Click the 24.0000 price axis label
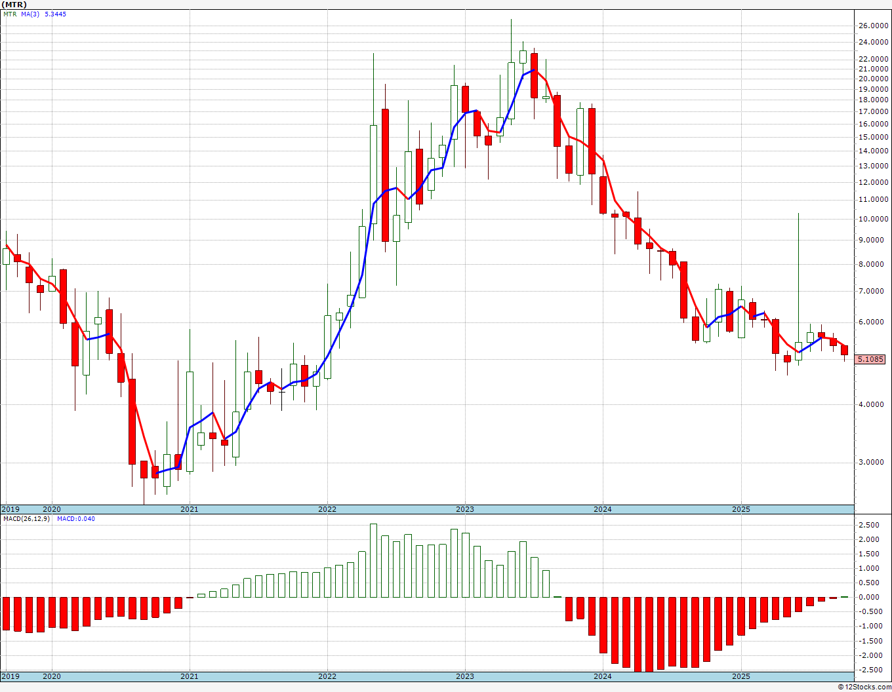892x692 pixels. [x=873, y=43]
